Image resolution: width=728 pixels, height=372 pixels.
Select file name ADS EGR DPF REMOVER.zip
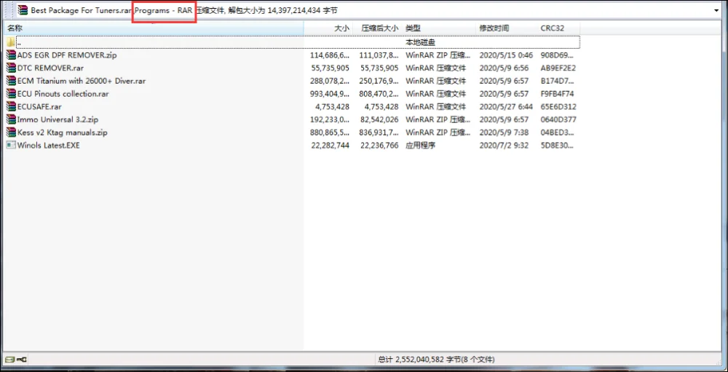click(x=67, y=55)
